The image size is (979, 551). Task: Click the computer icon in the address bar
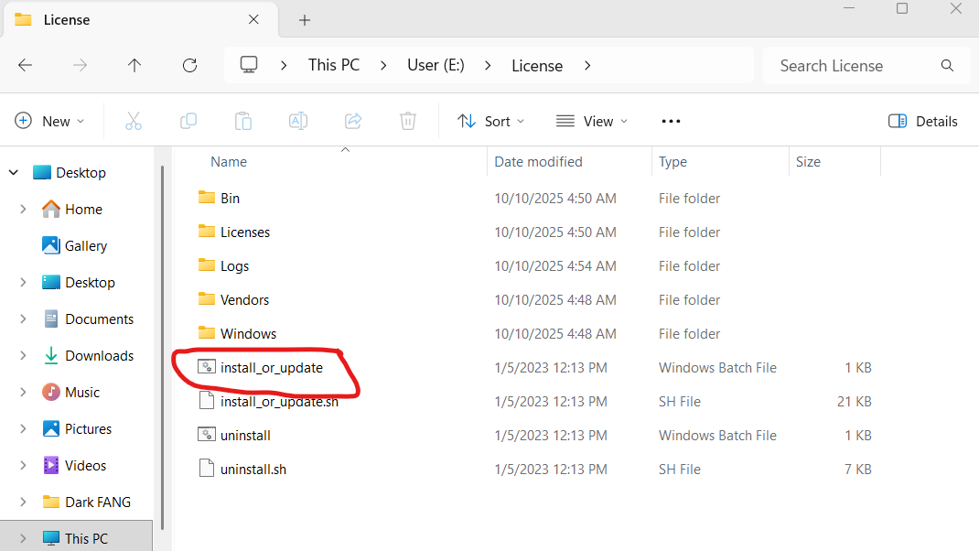point(248,65)
